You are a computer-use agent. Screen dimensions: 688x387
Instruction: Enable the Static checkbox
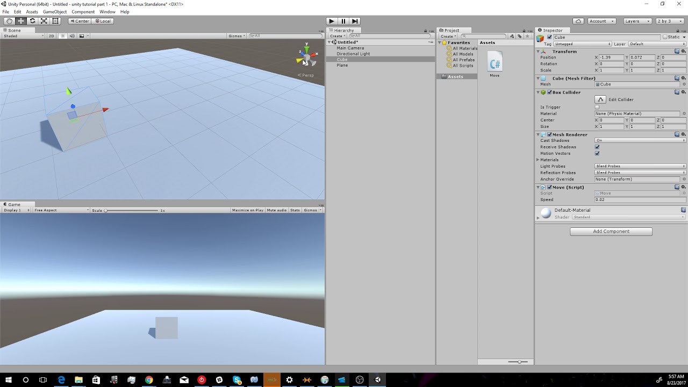pos(665,37)
